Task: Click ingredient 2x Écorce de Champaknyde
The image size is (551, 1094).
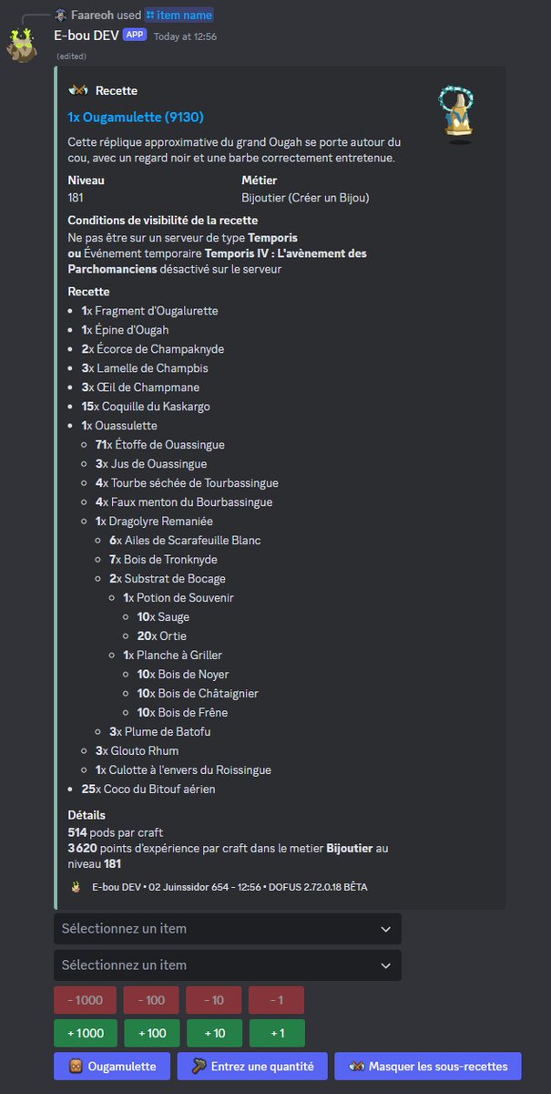Action: [152, 349]
